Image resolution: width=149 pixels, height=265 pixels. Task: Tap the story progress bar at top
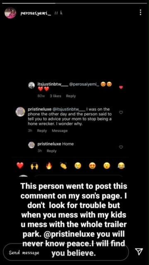74,3
